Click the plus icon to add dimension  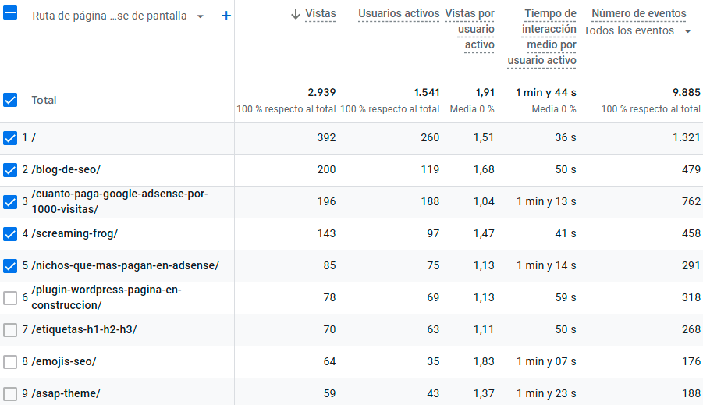[x=226, y=16]
